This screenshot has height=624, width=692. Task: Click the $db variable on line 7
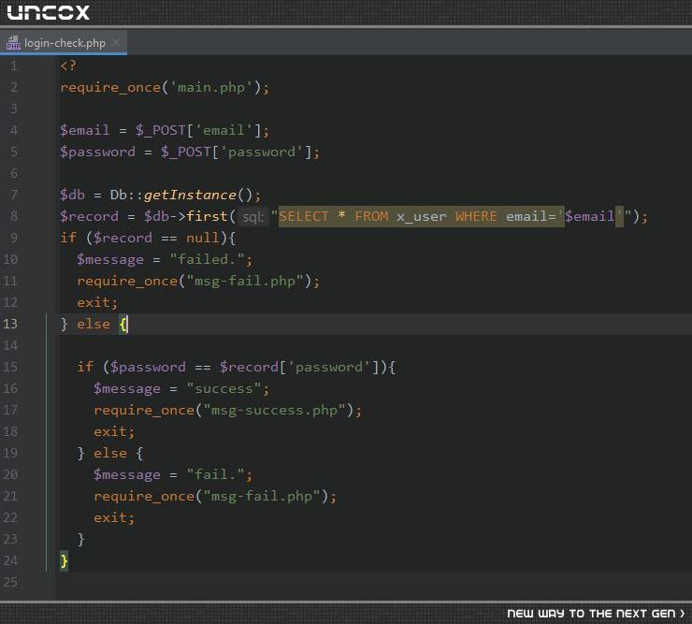(72, 195)
